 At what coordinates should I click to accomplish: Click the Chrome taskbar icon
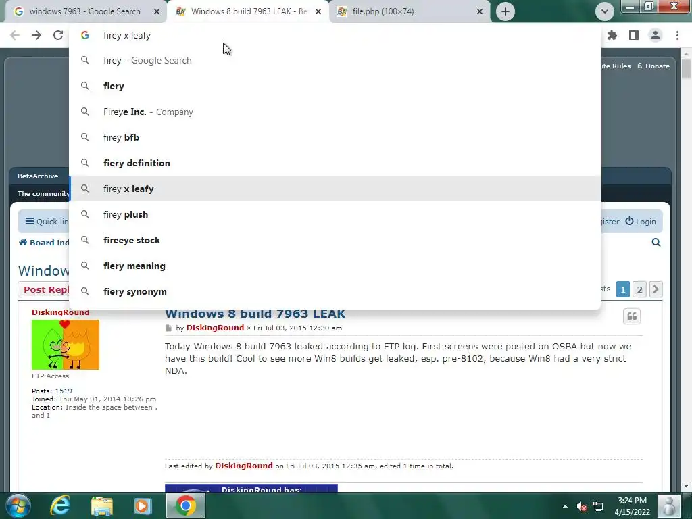tap(186, 505)
